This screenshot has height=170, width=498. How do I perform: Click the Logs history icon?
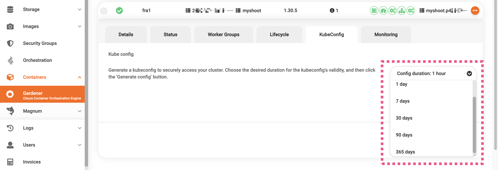(10, 128)
